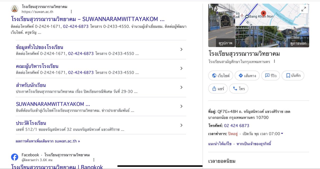Click 02-424-6873 in ข้อมูลทั่วไป snippet
The height and width of the screenshot is (169, 320).
coord(81,54)
